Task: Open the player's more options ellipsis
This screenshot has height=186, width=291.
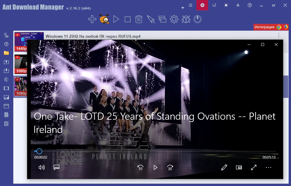Action: pos(268,167)
